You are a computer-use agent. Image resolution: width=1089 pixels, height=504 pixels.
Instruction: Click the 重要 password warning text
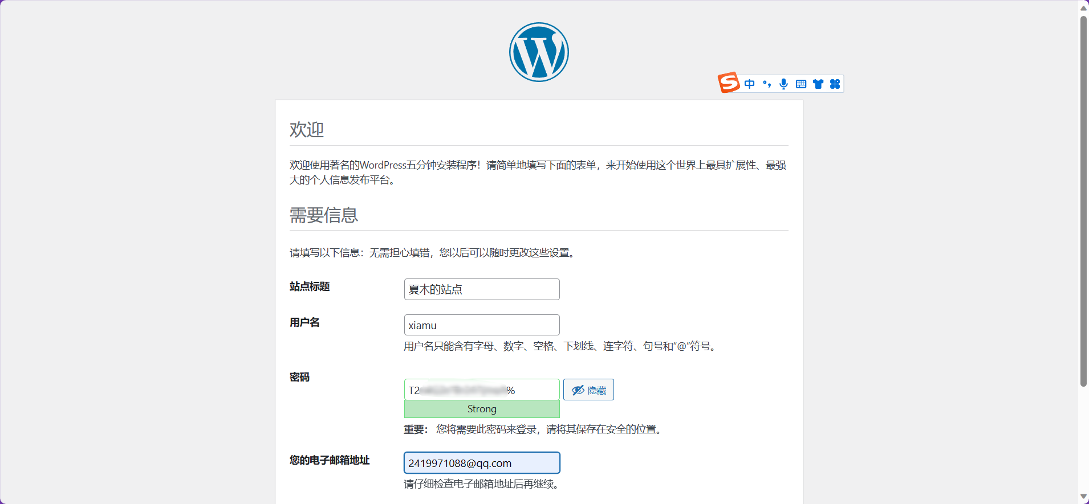point(534,429)
